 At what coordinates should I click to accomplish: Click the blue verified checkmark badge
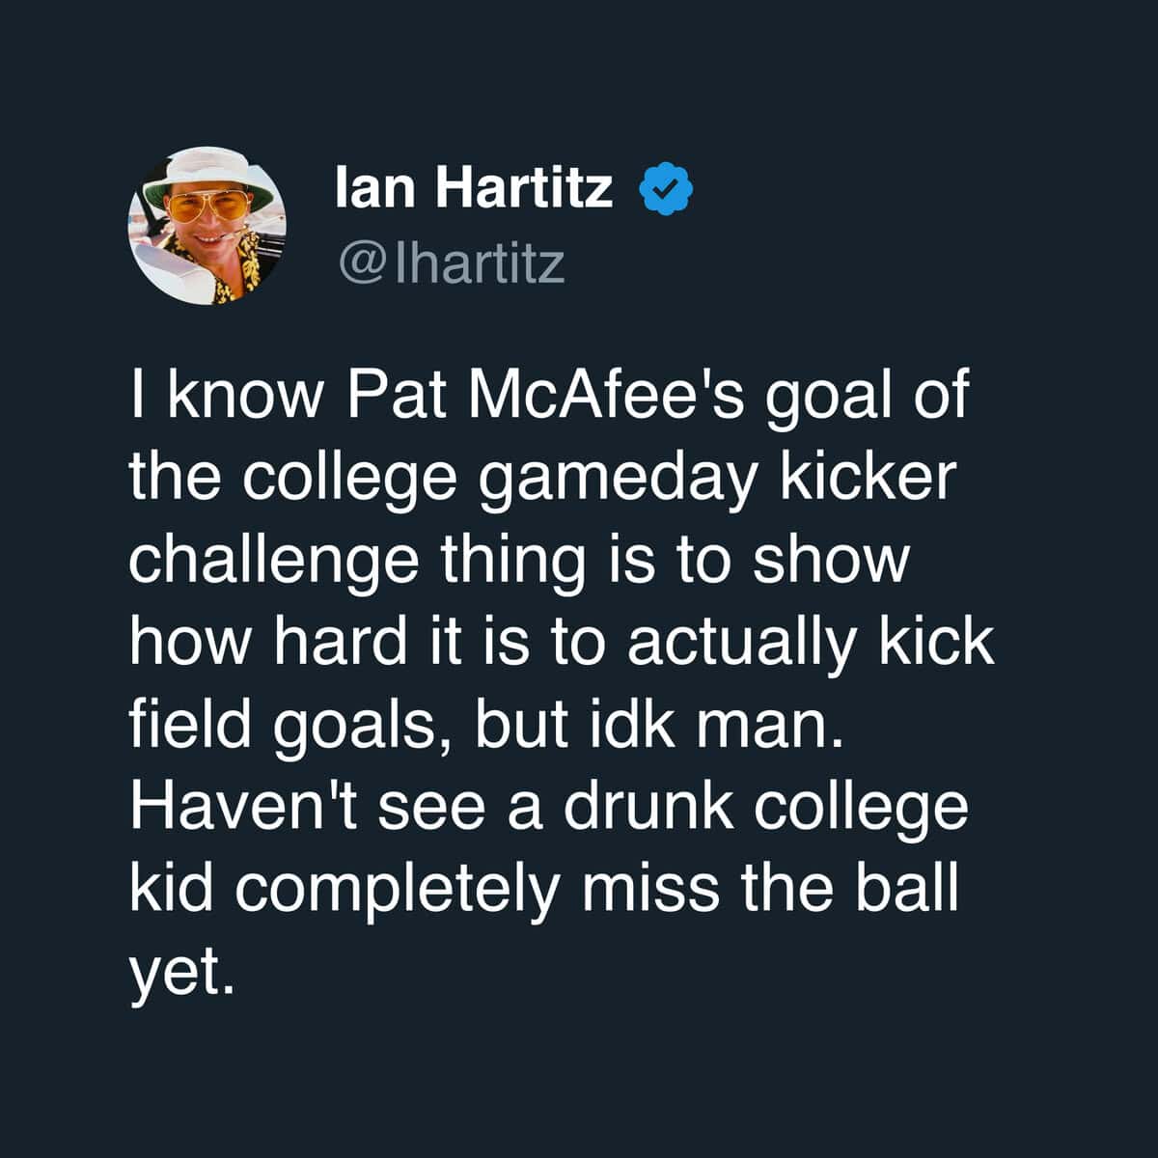click(666, 190)
